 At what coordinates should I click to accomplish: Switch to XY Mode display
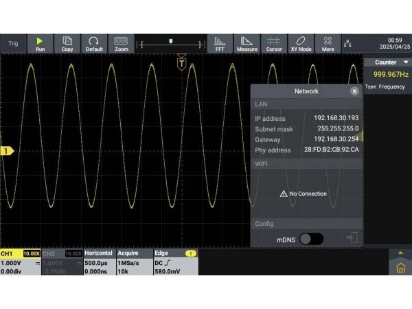301,44
